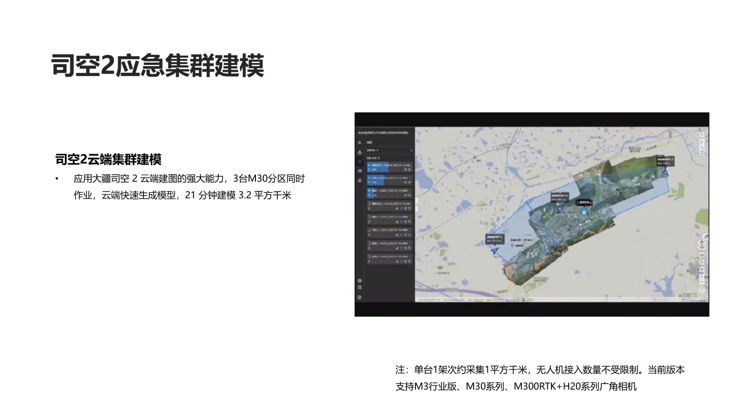Image resolution: width=742 pixels, height=417 pixels.
Task: Check the fourth task's checkbox in the list
Action: pos(369,203)
